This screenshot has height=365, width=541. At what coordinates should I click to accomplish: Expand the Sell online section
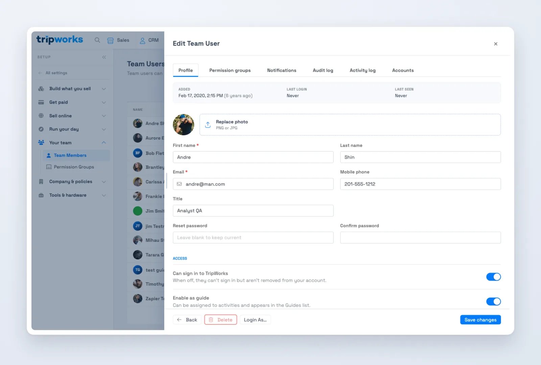coord(104,116)
